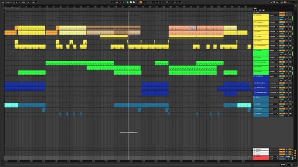Unfold track 13 in green group
This screenshot has width=298, height=167.
[x=255, y=57]
